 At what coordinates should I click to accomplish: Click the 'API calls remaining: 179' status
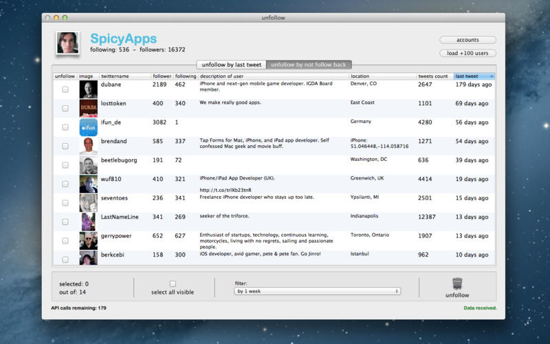[78, 308]
